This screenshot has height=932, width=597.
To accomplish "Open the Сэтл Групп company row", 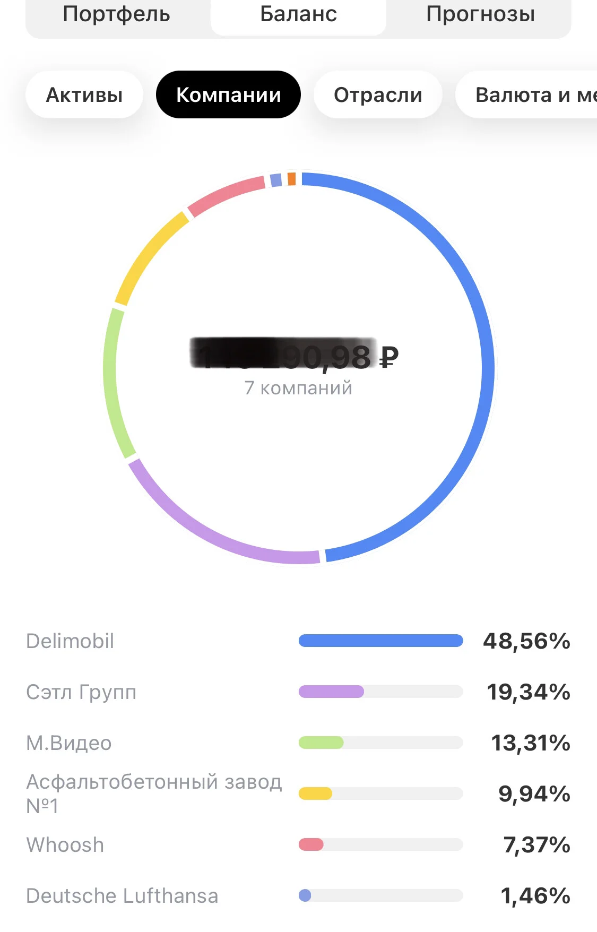I will (x=298, y=692).
